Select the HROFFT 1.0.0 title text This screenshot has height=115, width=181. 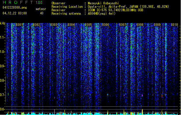click(x=22, y=2)
